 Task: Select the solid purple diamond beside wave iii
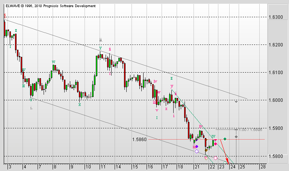click(197, 146)
